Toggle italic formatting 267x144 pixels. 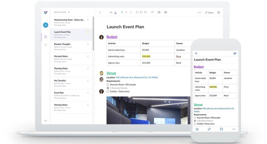click(x=126, y=12)
